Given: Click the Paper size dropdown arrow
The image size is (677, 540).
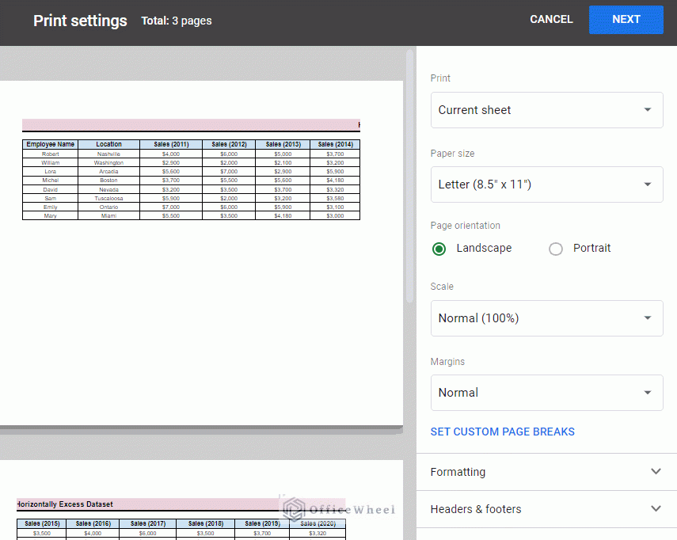Looking at the screenshot, I should 648,184.
